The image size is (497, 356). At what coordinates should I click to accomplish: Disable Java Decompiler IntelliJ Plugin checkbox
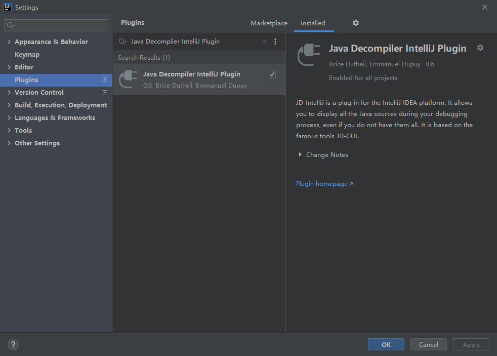272,74
